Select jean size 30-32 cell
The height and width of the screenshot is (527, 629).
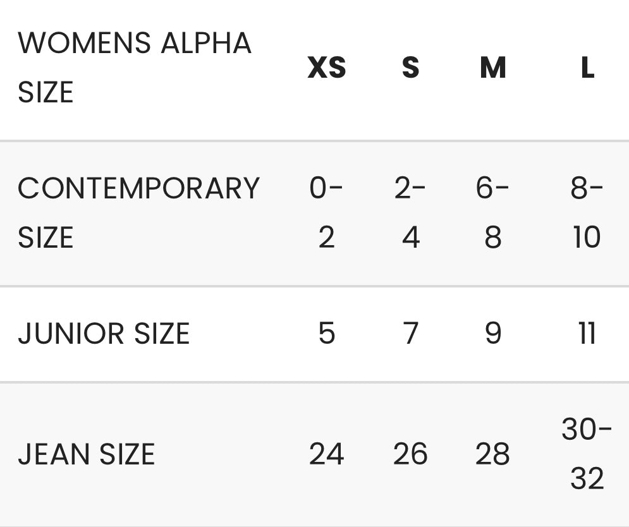(x=587, y=454)
